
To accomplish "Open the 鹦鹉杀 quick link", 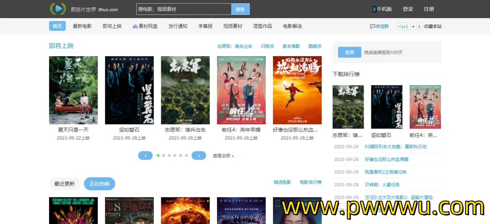I will (315, 46).
